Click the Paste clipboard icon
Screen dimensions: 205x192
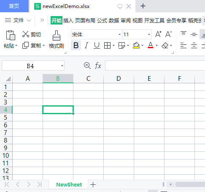[x=11, y=35]
